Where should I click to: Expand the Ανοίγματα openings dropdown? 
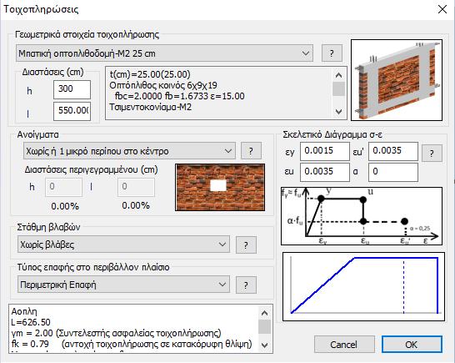point(129,151)
